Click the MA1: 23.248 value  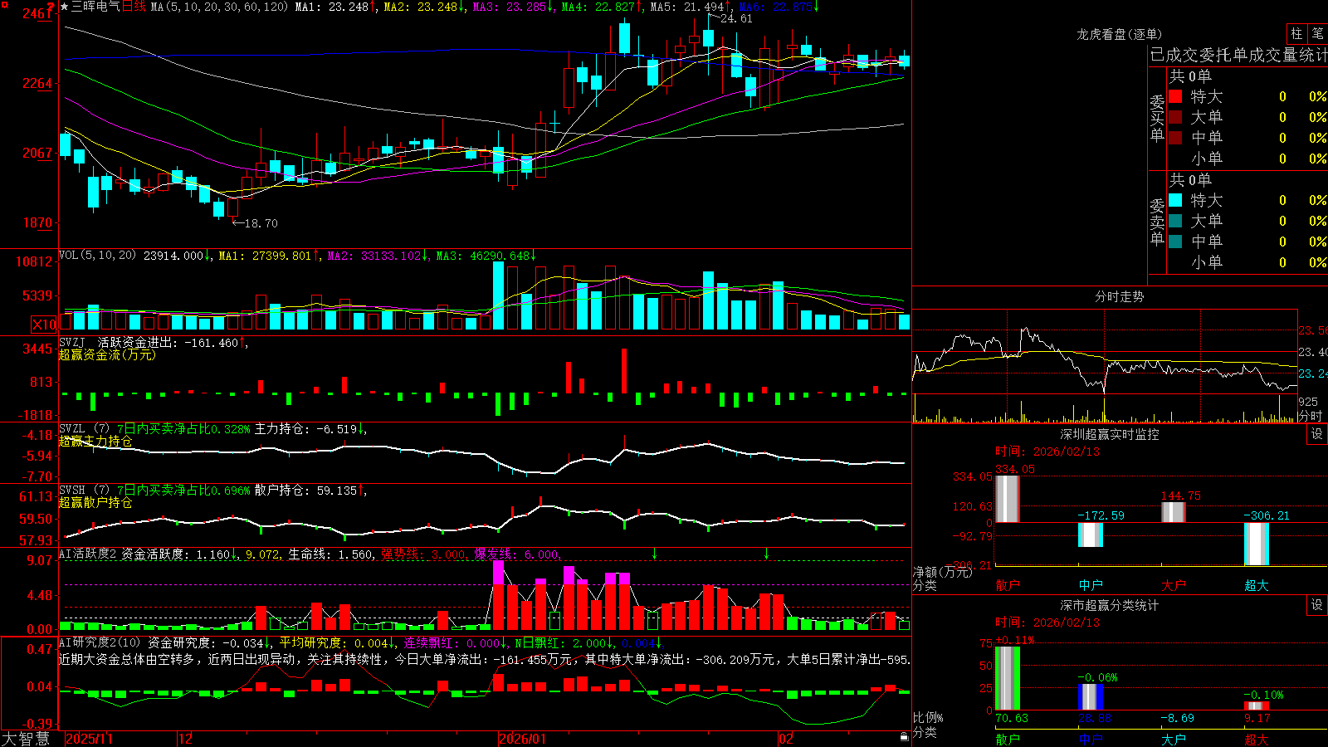click(331, 7)
